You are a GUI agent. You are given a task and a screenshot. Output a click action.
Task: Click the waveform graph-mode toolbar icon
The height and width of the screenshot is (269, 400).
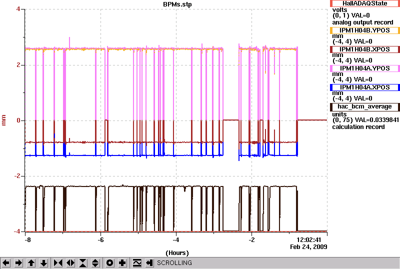137,262
